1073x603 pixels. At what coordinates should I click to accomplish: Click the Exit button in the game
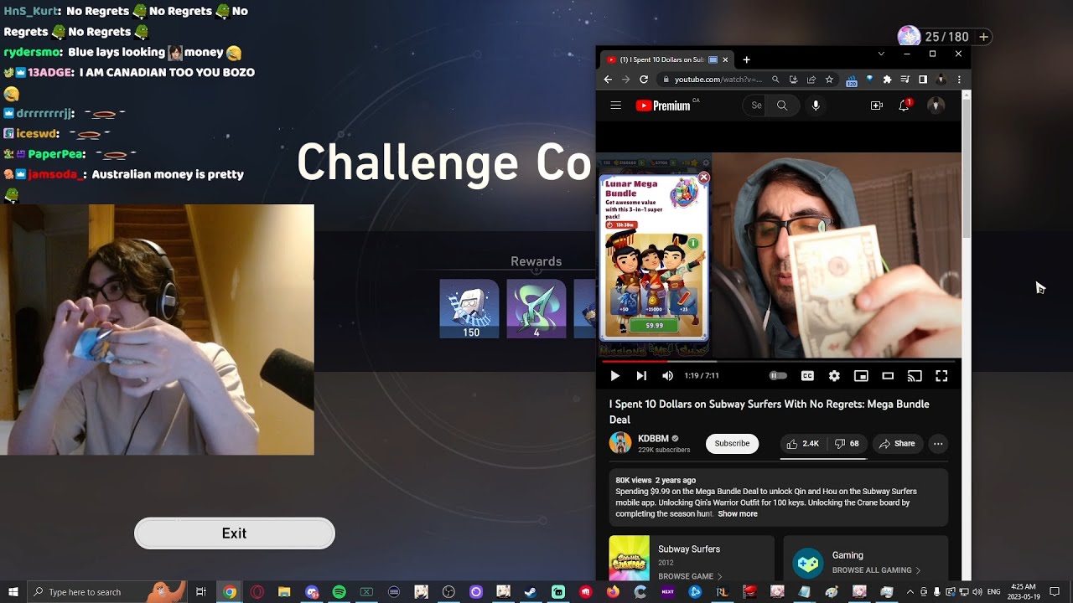pos(235,533)
